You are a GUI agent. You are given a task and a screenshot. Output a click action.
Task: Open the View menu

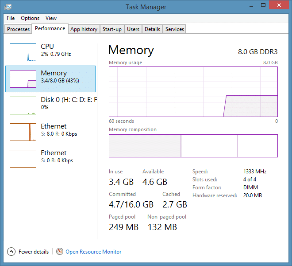(51, 18)
